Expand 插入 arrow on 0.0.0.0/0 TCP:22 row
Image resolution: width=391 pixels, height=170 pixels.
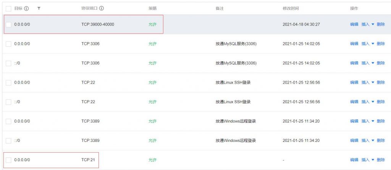[373, 83]
